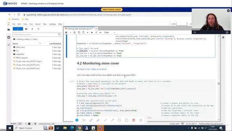Open the running terminals and kernels panel
Screen dimensions: 232x131
tap(9, 37)
